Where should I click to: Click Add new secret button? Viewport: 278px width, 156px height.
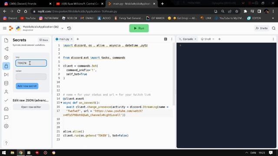[27, 86]
